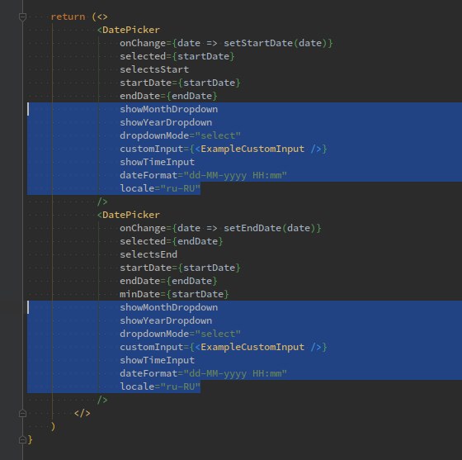Click the /> closing the start-date picker
This screenshot has height=460, width=462.
102,202
